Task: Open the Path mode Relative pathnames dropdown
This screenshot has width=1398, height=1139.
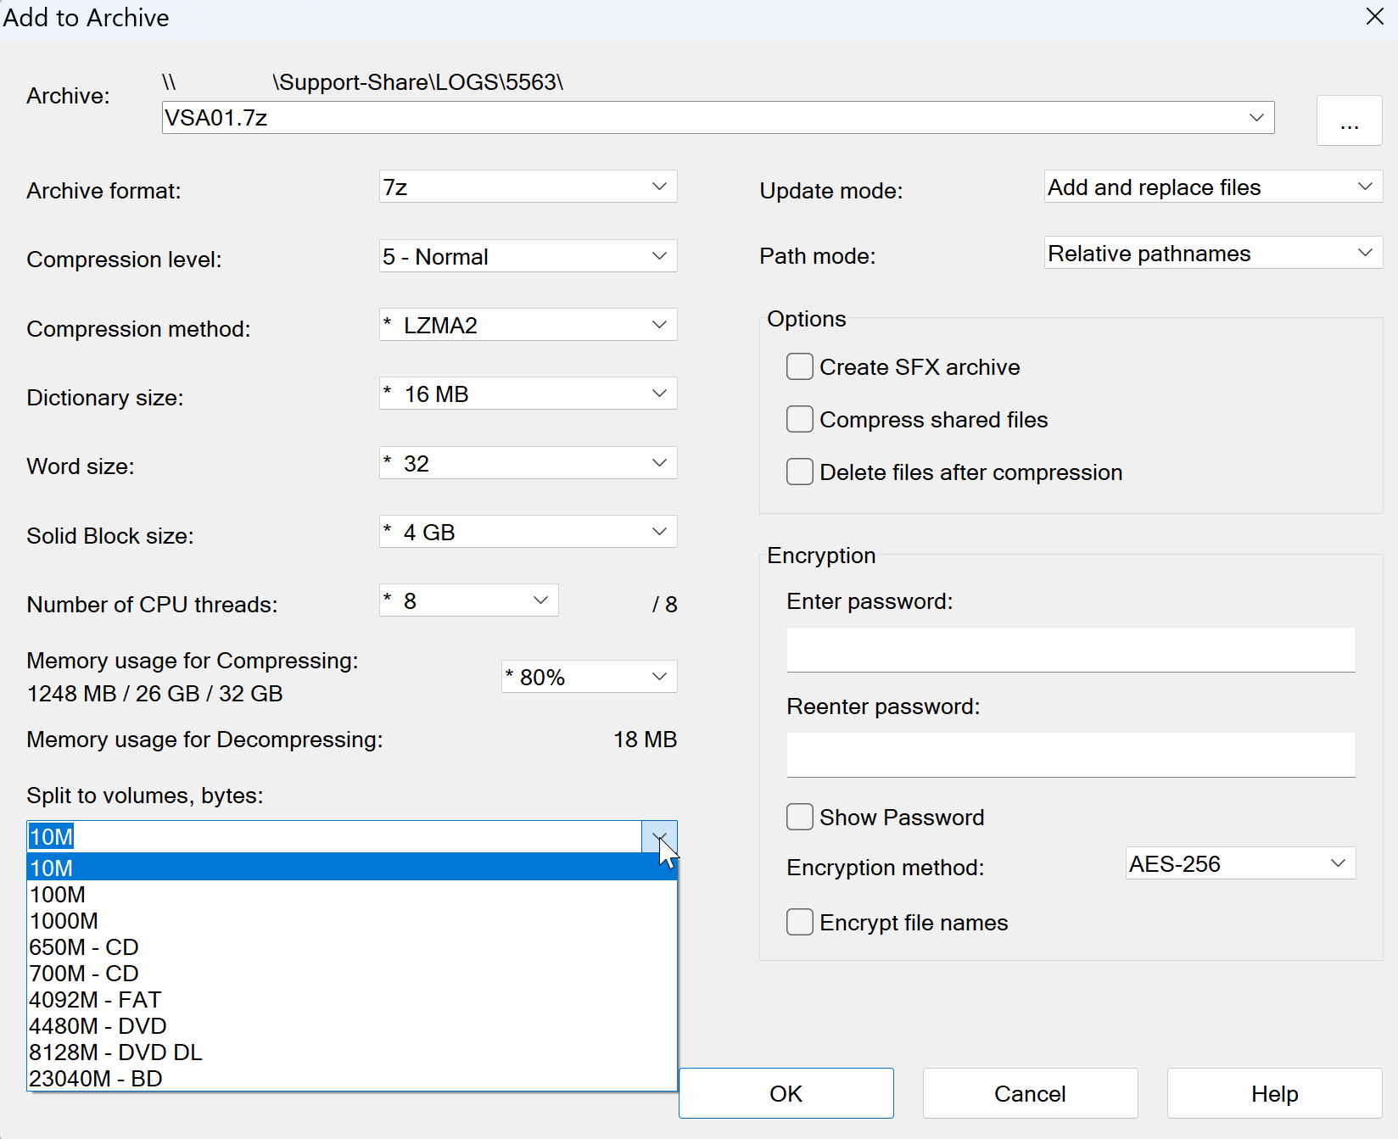Action: 1213,253
